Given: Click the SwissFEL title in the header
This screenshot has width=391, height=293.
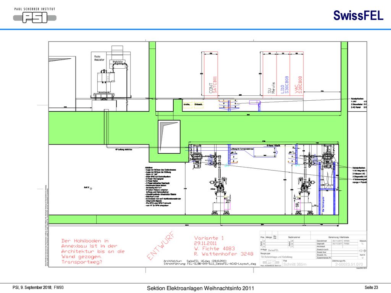Looking at the screenshot, I should [x=358, y=15].
